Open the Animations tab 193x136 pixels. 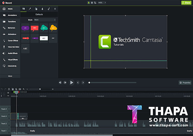click(10, 34)
